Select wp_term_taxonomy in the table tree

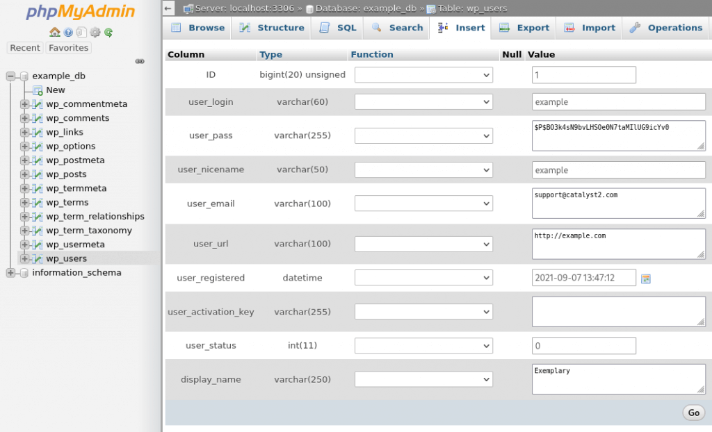[x=89, y=231]
